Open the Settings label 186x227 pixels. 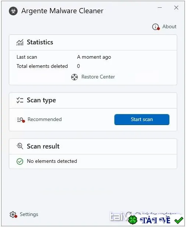tap(29, 214)
